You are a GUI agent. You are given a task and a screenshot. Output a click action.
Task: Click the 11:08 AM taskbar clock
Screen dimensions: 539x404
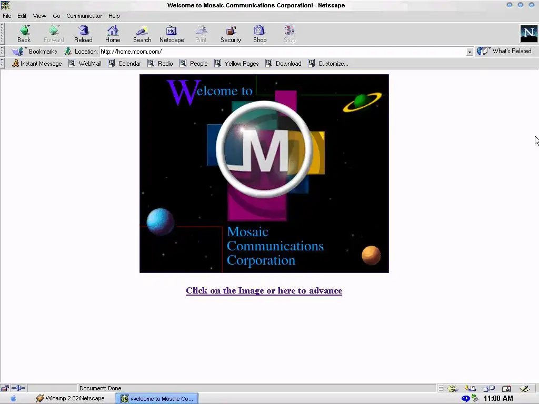pos(498,399)
